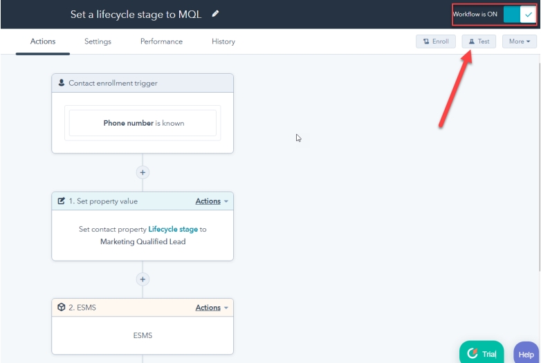The height and width of the screenshot is (363, 541).
Task: Add action with plus above ESMS step
Action: (143, 279)
